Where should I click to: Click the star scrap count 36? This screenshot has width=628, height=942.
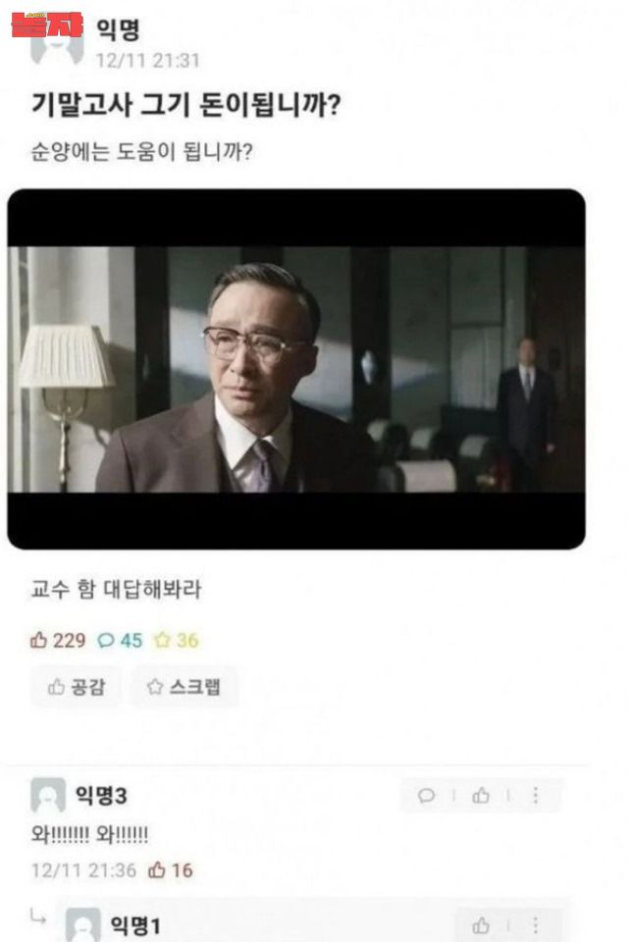click(176, 641)
